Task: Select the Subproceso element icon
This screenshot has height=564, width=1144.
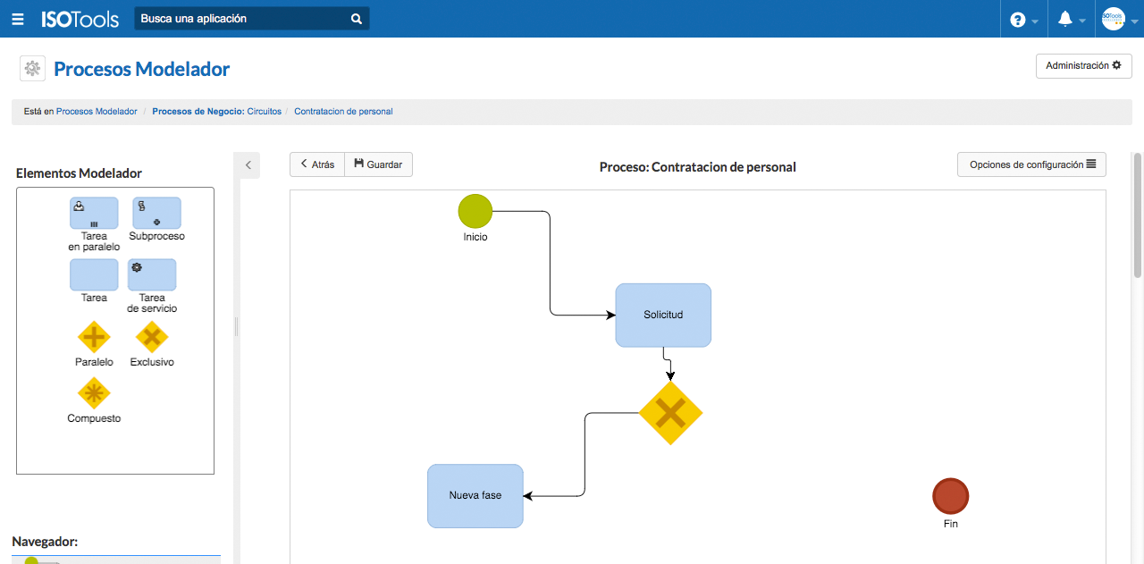Action: (156, 213)
